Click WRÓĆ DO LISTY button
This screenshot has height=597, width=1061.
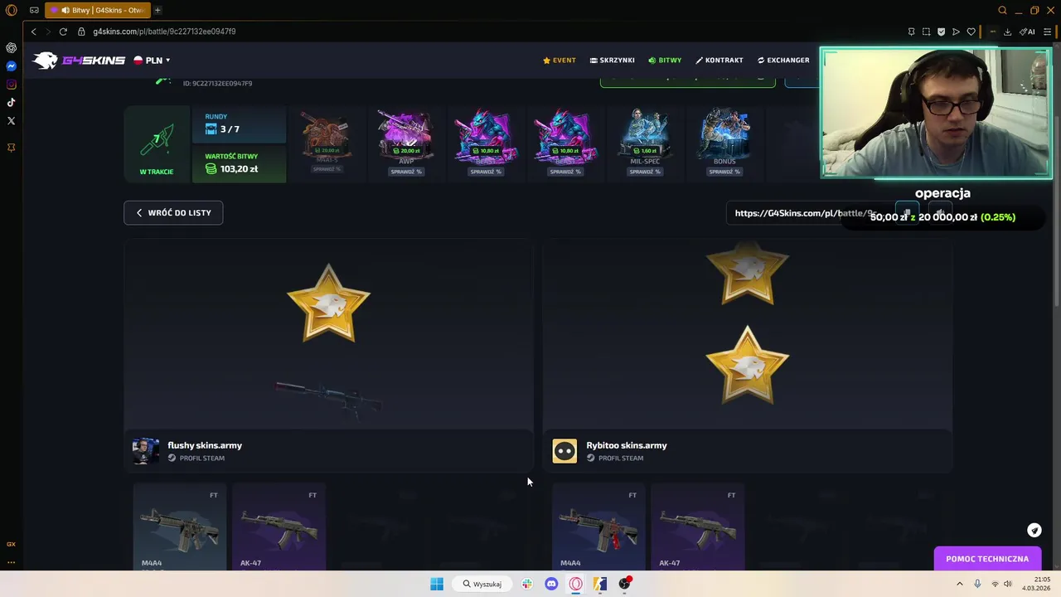(173, 213)
